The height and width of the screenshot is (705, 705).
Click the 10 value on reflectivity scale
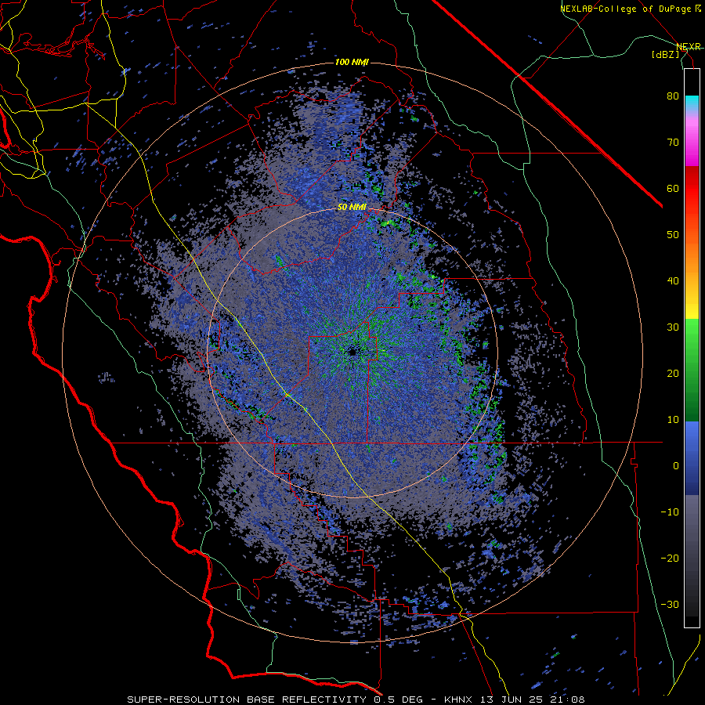pos(673,420)
